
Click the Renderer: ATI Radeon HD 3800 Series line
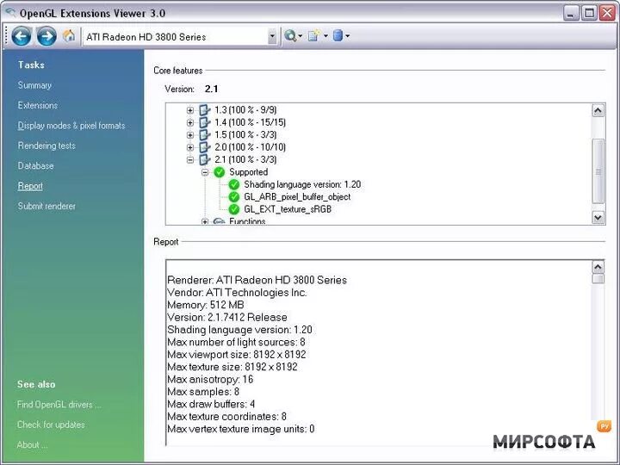(x=257, y=280)
